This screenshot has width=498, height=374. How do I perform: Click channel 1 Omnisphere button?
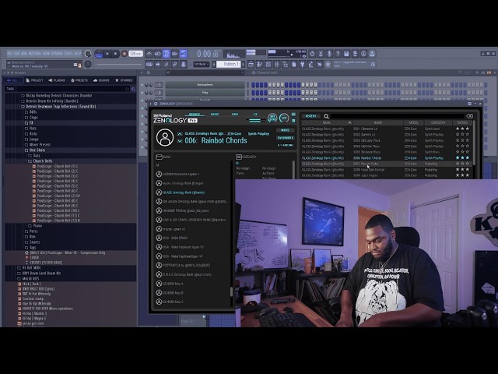(205, 85)
